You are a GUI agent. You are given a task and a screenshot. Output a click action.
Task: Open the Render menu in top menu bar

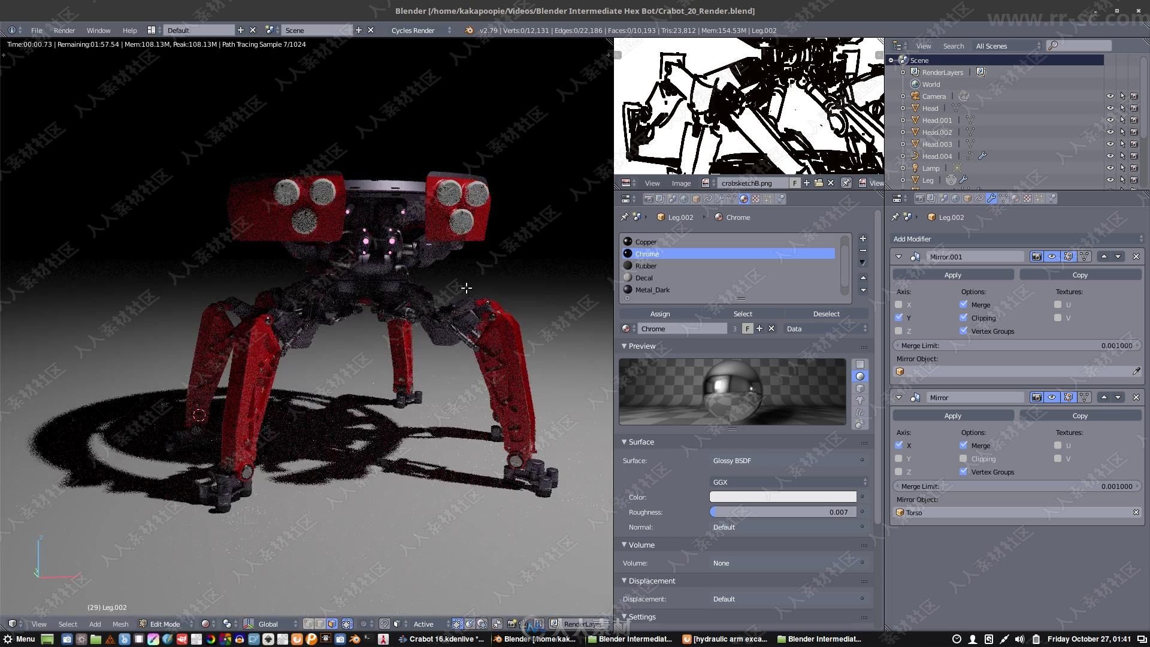point(64,30)
